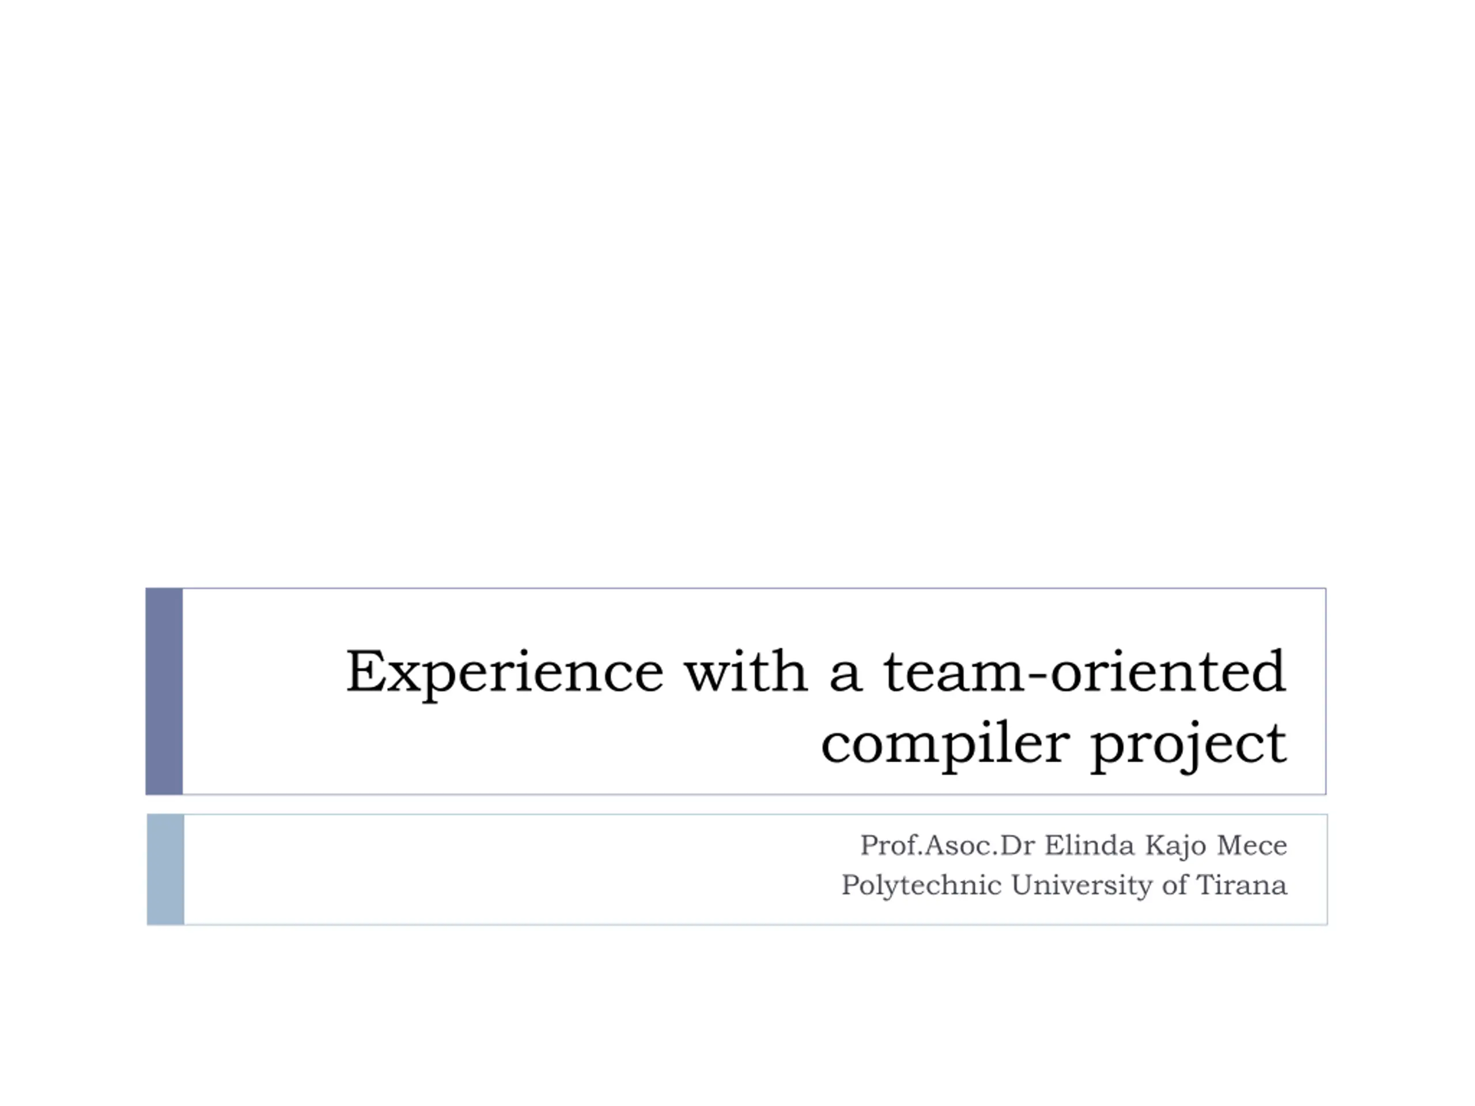Image resolution: width=1475 pixels, height=1106 pixels.
Task: Click the empty left area of the subtitle box
Action: 467,869
